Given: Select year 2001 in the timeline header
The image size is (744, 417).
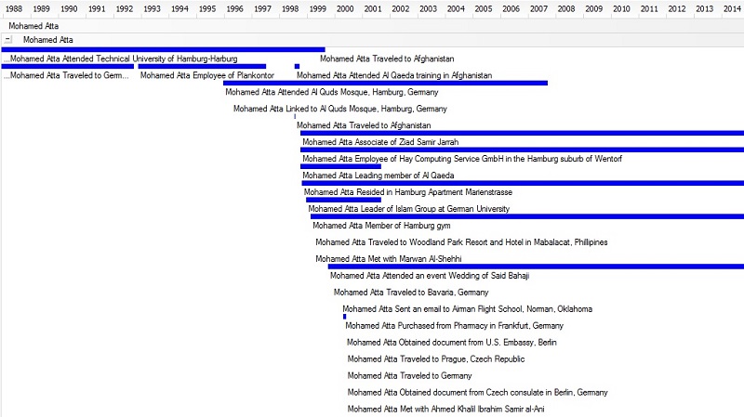Looking at the screenshot, I should [x=373, y=8].
